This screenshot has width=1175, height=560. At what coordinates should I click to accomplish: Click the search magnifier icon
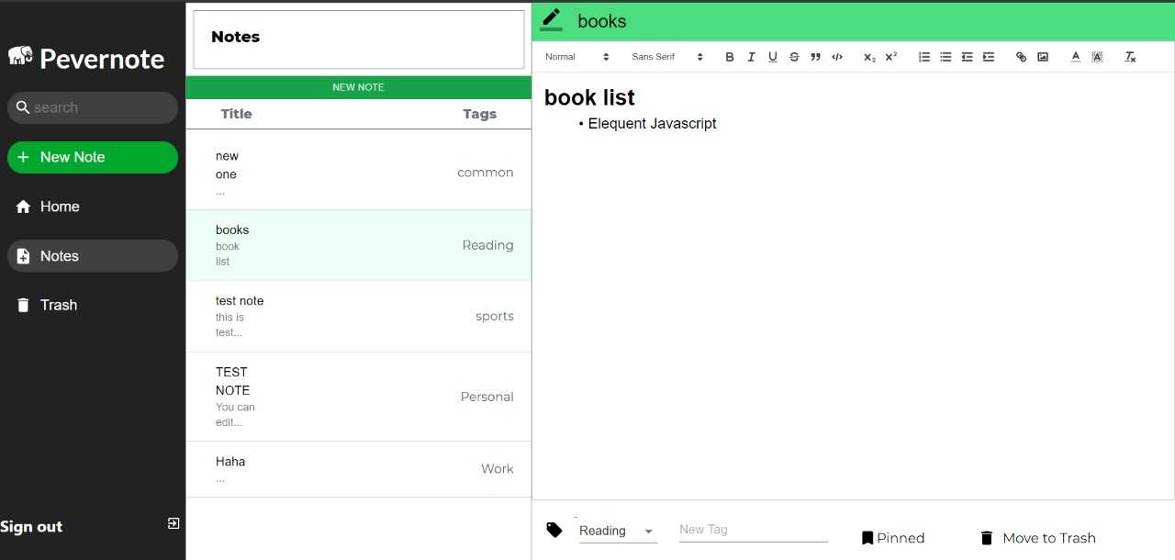(23, 107)
